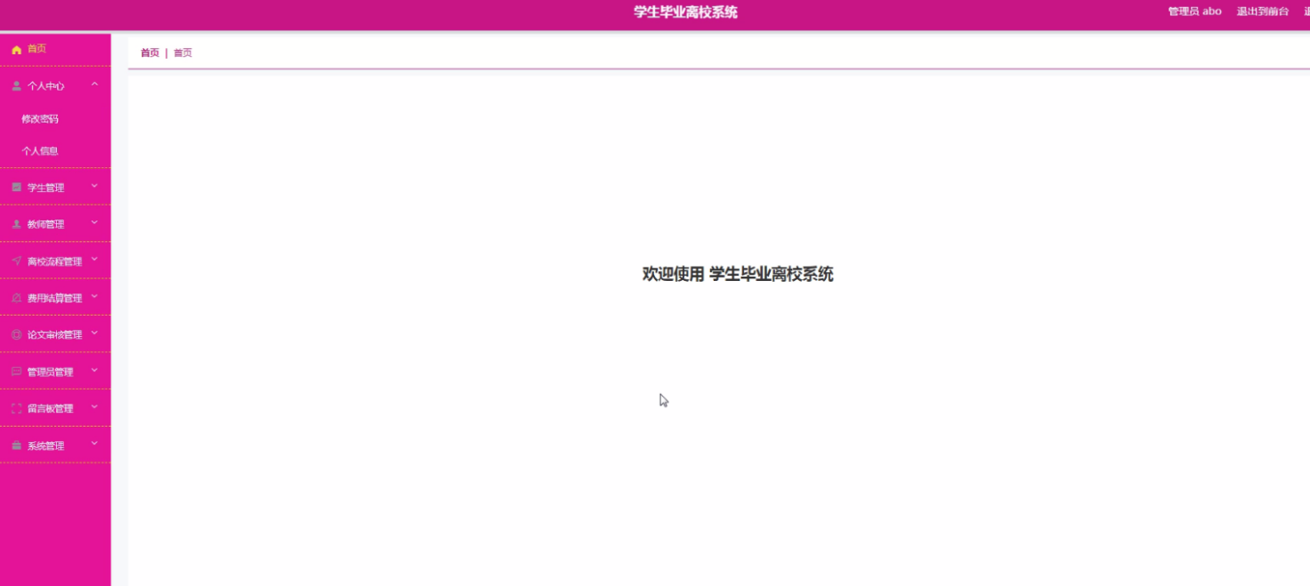Click the round icon beside 论文审核管理
The height and width of the screenshot is (586, 1310).
(x=16, y=335)
